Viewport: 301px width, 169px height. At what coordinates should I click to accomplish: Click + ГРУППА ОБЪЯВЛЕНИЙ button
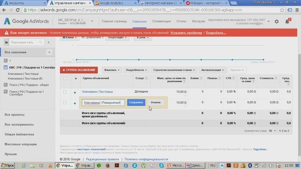click(79, 70)
